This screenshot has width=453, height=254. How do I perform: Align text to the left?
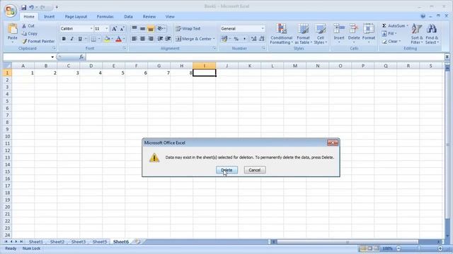pos(134,39)
